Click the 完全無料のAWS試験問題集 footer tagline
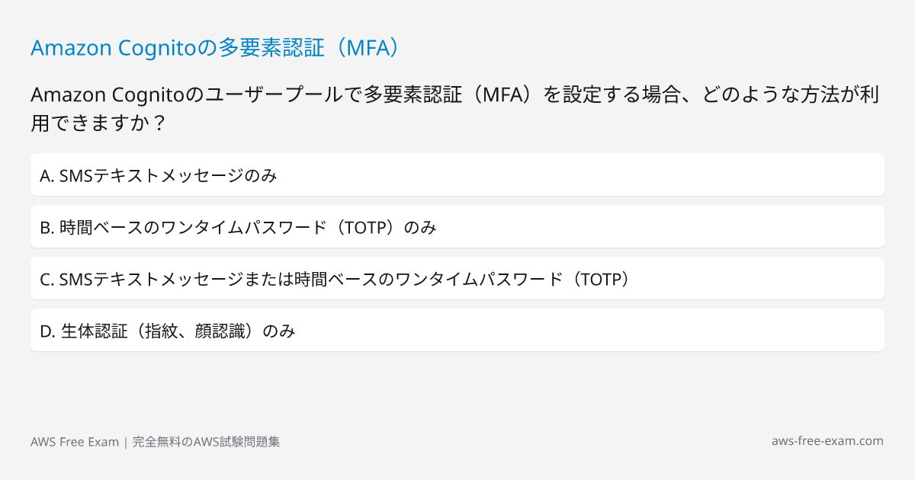The width and height of the screenshot is (915, 480). click(x=206, y=442)
